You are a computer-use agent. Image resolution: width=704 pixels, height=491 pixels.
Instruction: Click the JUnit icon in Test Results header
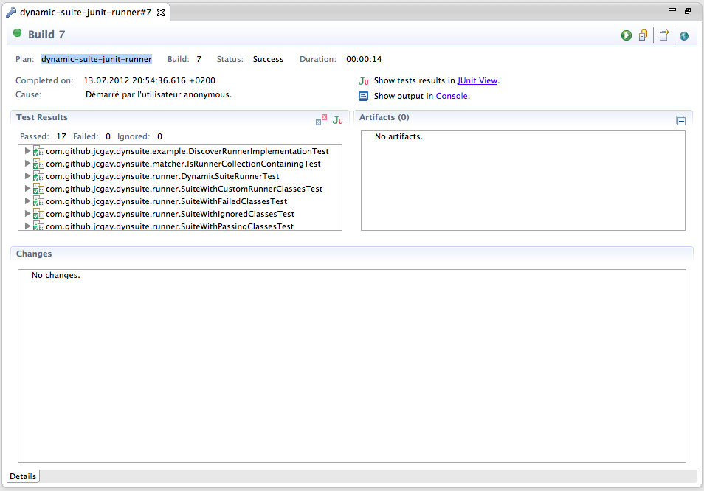[338, 120]
